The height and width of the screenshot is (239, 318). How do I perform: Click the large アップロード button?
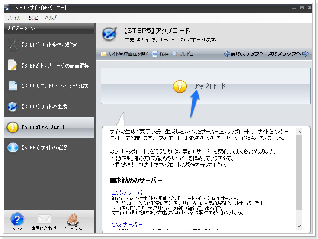[206, 86]
